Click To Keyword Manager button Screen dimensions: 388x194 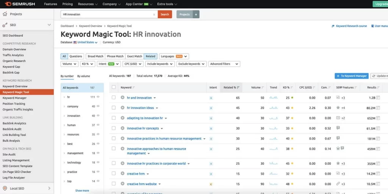tap(352, 76)
